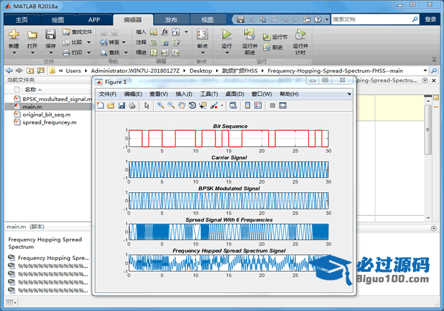Click Run Section (运行节) button

(x=275, y=37)
